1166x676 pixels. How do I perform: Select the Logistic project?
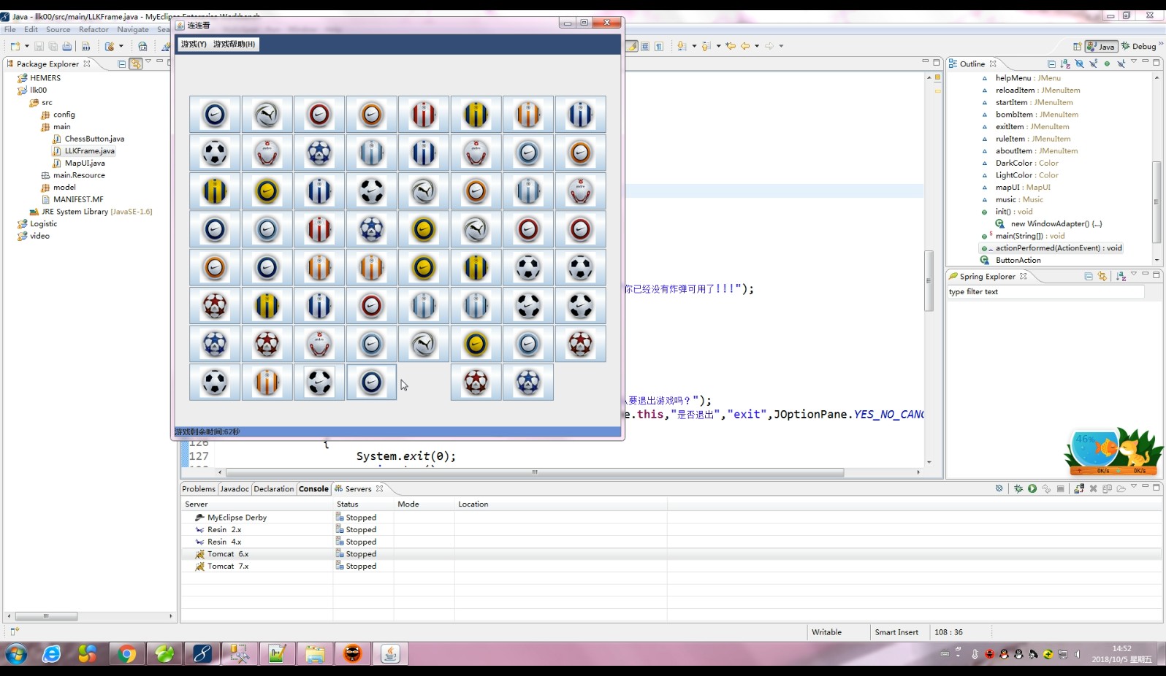click(x=37, y=224)
